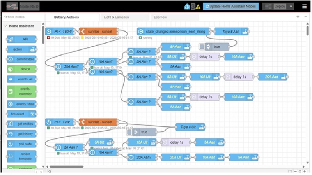Select the API palette node

[22, 39]
